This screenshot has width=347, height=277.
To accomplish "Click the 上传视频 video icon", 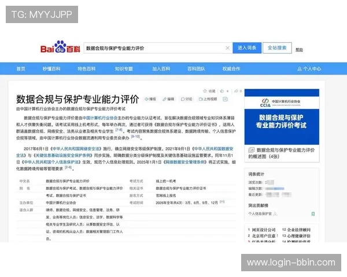I will [201, 99].
